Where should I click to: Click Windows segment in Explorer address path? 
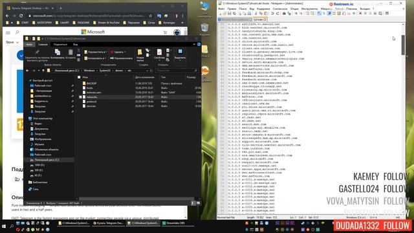tap(89, 71)
